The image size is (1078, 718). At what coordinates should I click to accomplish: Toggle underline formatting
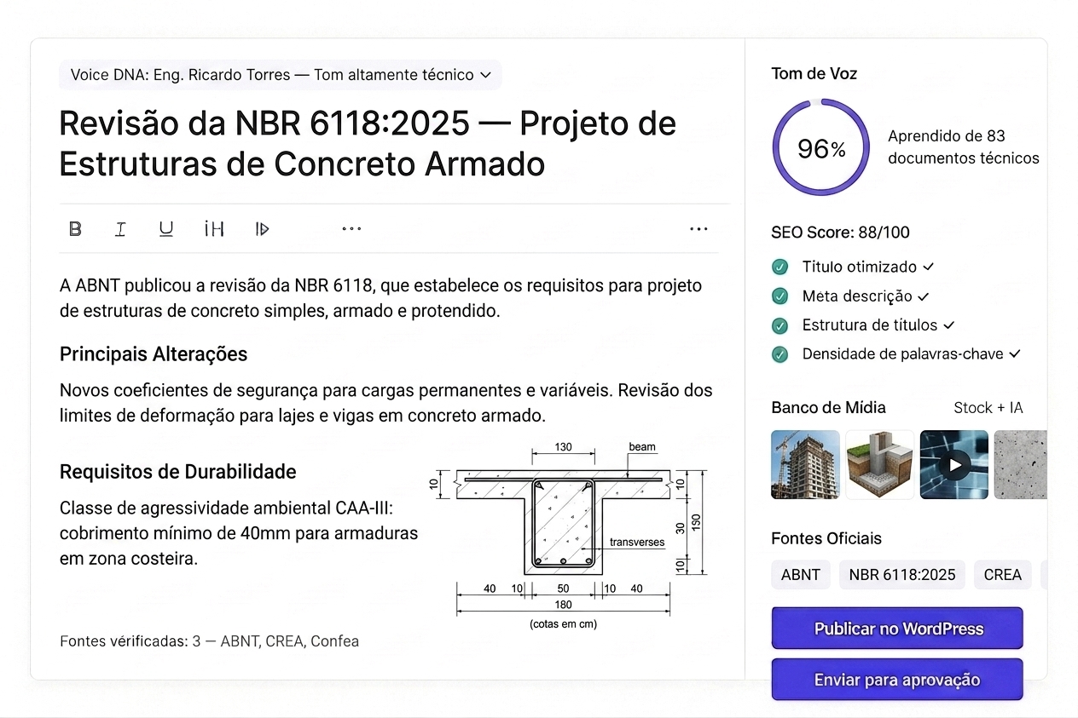(166, 228)
